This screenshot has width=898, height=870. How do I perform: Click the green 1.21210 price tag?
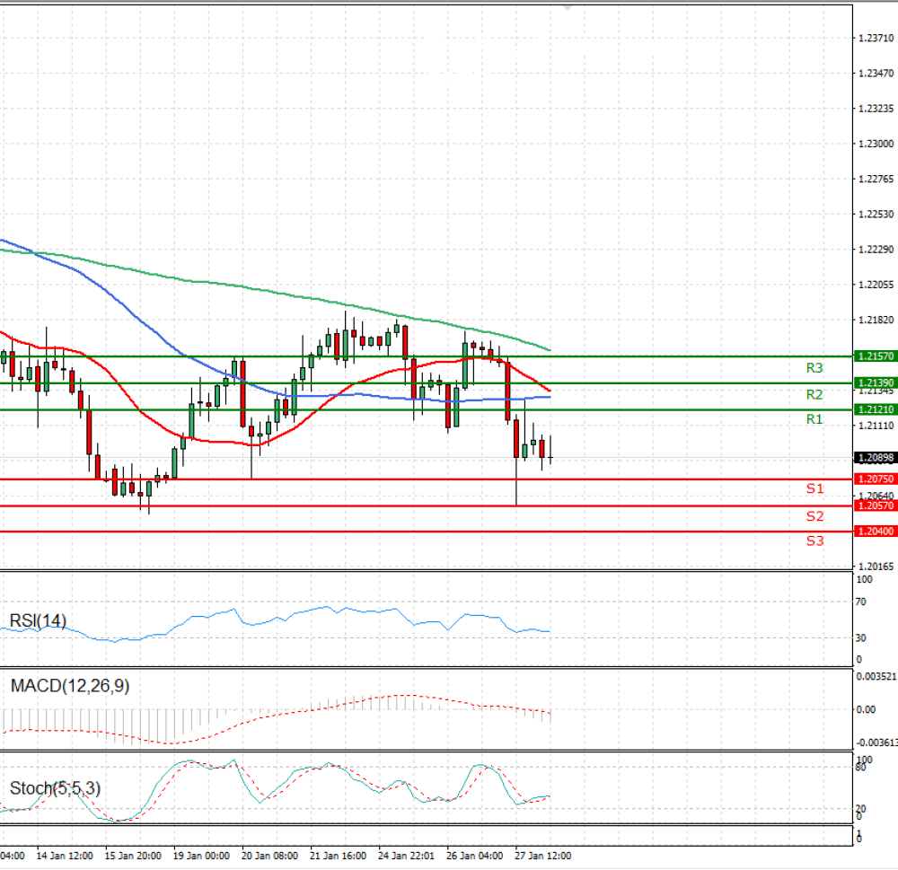click(875, 409)
